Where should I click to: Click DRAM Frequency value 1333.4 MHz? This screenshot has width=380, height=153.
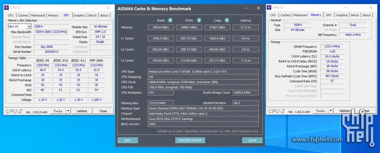[x=332, y=47]
